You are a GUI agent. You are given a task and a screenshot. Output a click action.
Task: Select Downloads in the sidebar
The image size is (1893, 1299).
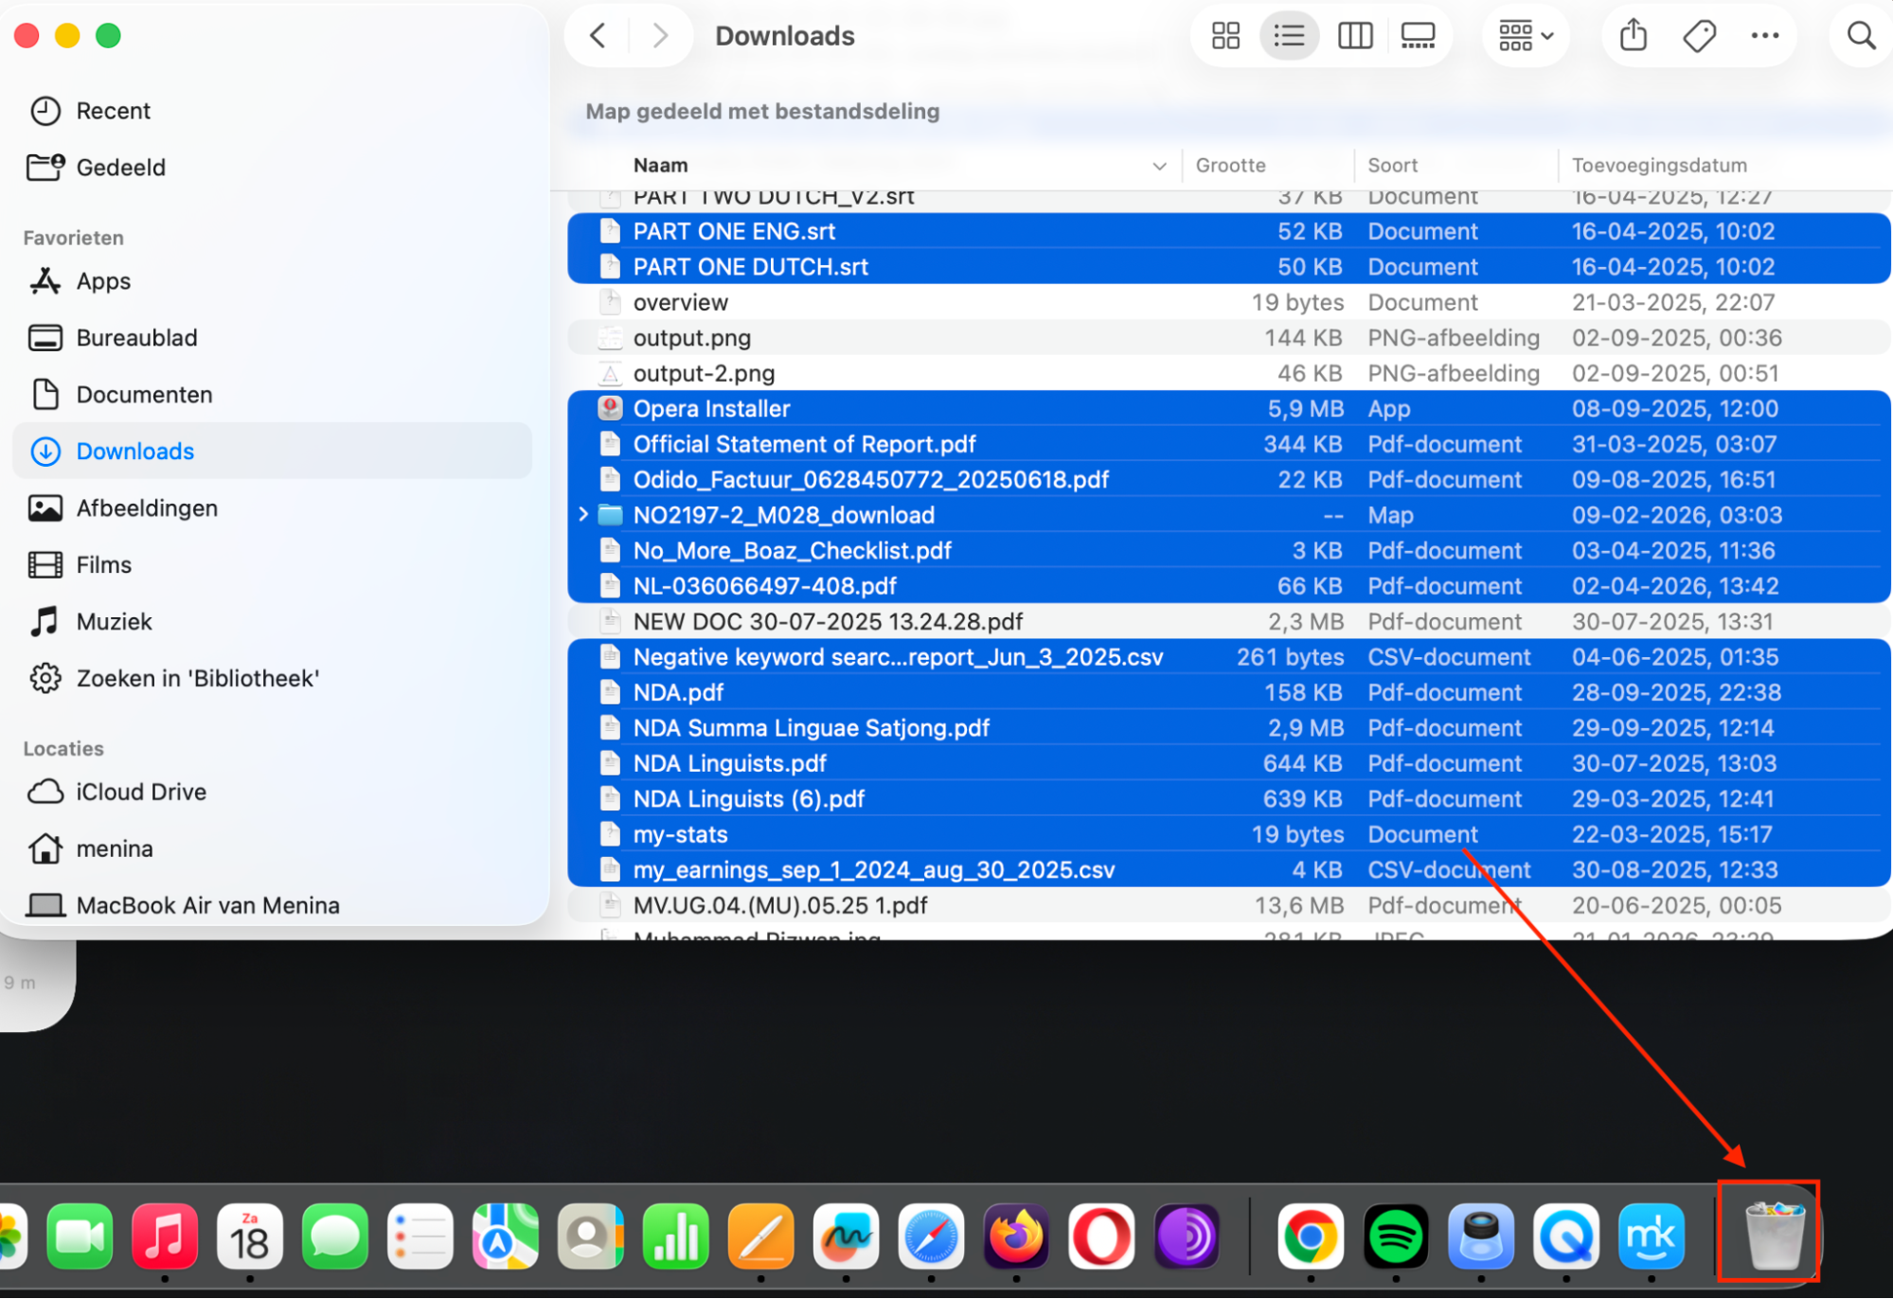point(134,451)
